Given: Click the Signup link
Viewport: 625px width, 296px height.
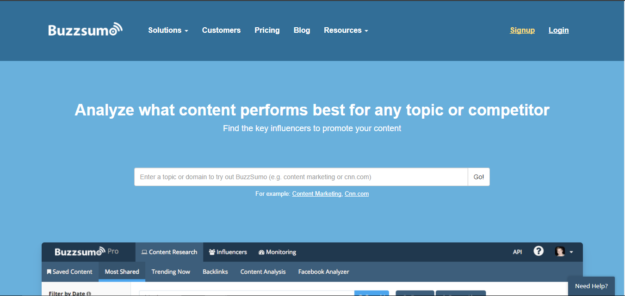Looking at the screenshot, I should tap(522, 30).
